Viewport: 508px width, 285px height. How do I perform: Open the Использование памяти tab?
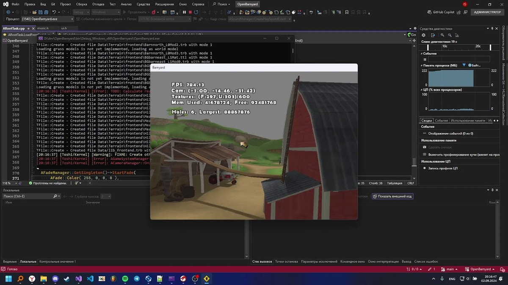click(x=468, y=121)
